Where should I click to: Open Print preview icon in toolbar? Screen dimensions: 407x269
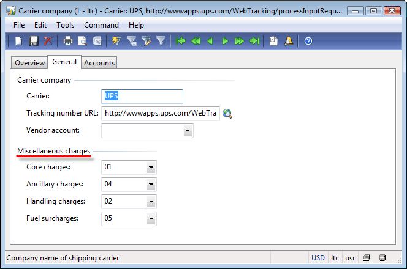click(82, 41)
